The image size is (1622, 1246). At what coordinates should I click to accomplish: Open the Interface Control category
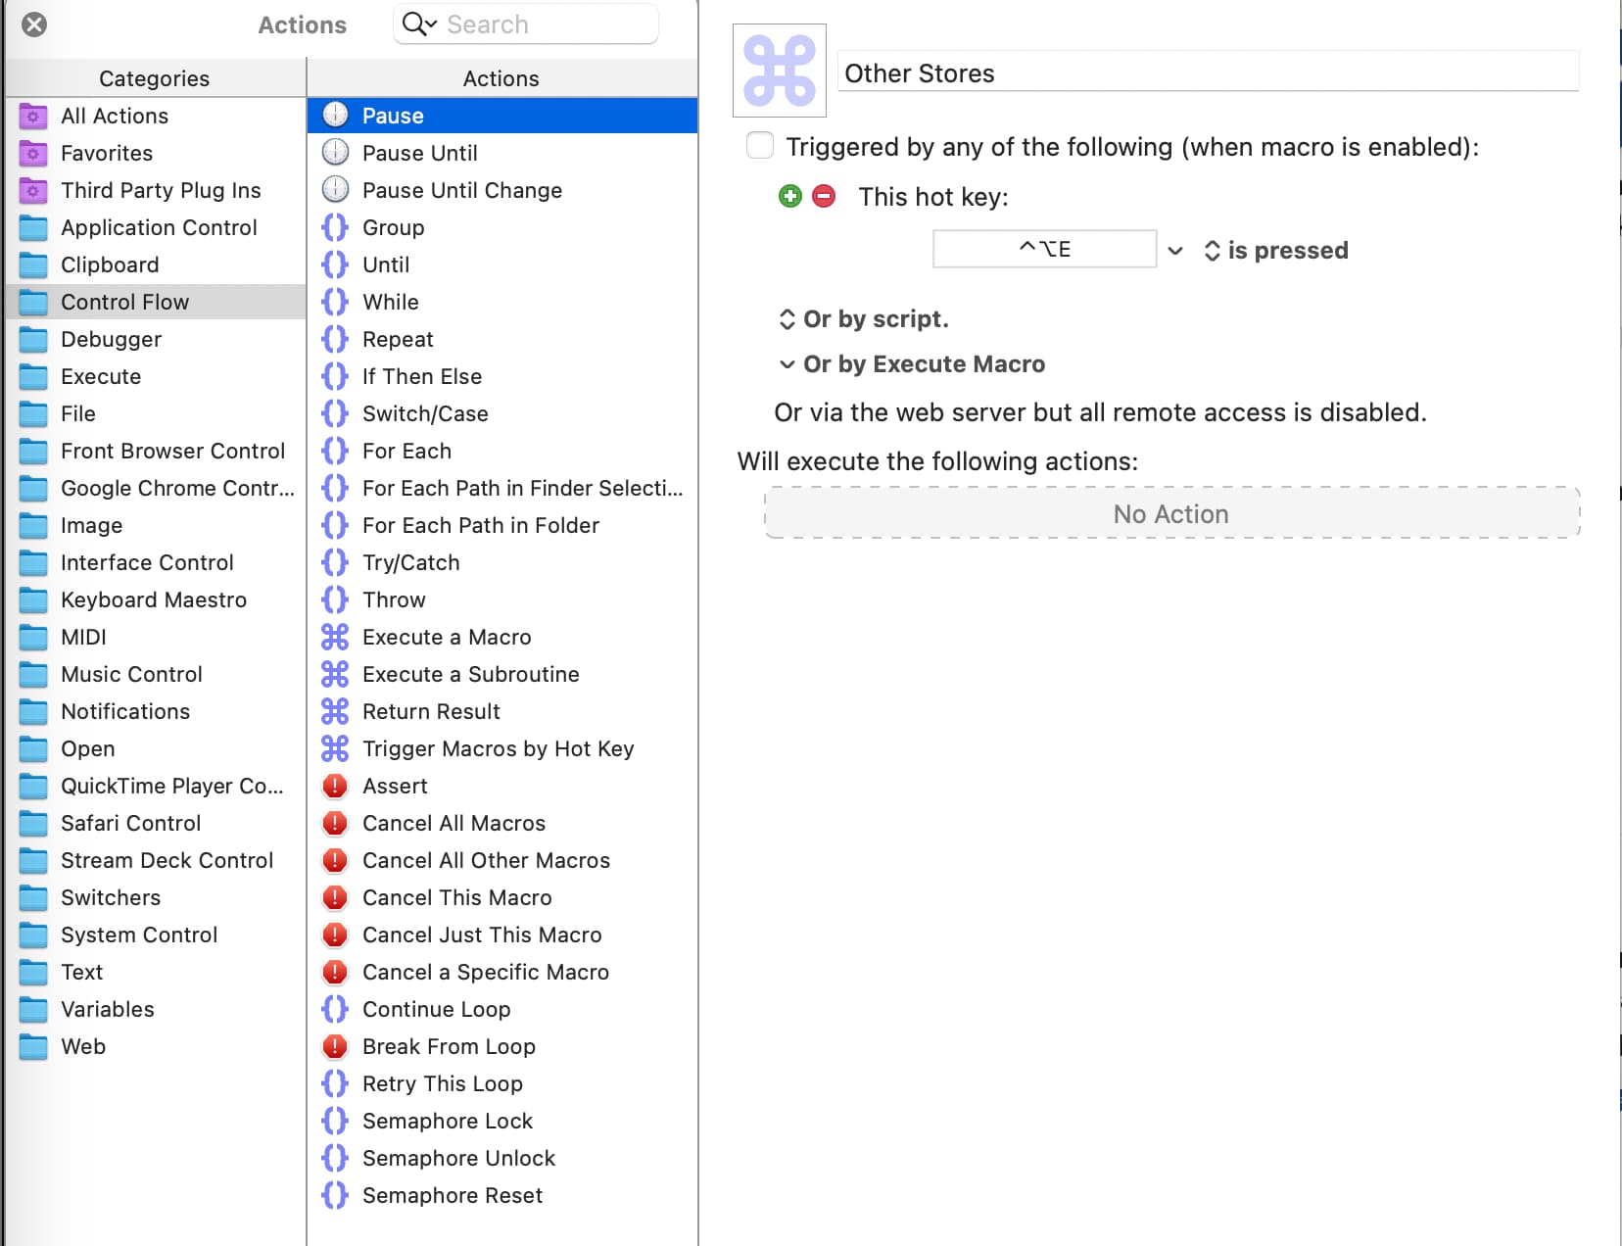click(156, 562)
